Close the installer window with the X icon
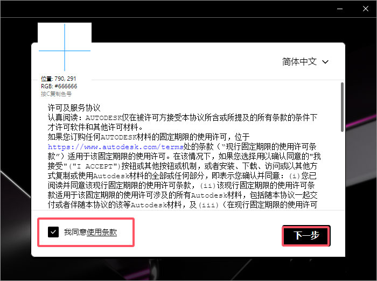Image resolution: width=377 pixels, height=281 pixels. click(366, 9)
